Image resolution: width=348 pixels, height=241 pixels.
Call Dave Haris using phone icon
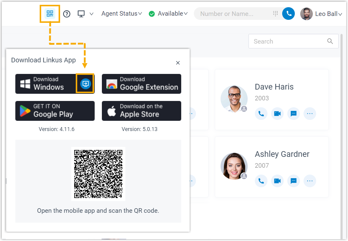coord(261,114)
